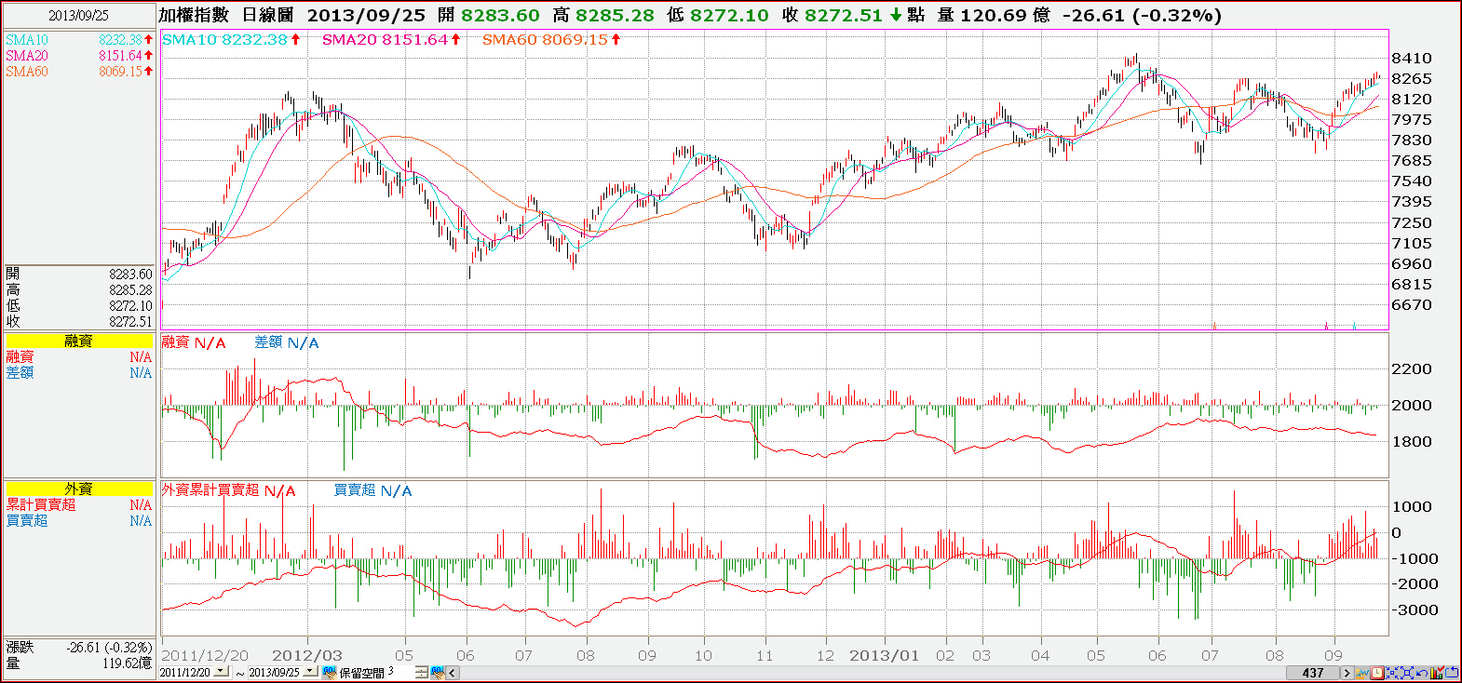Click the 加權指數 title text
The image size is (1462, 683).
pos(194,15)
